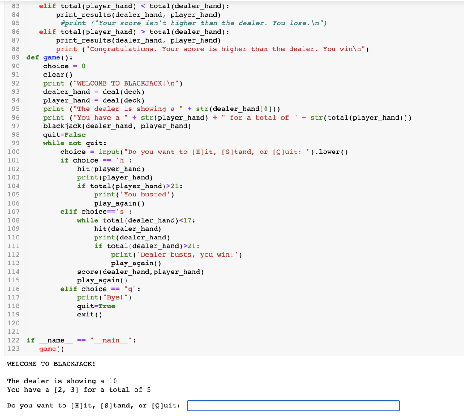
Task: Click the 'exit()' line
Action: (x=90, y=315)
